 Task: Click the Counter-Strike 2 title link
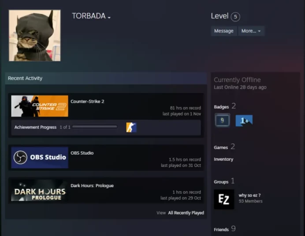87,102
